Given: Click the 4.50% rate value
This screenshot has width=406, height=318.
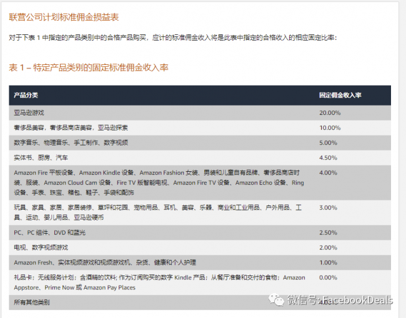Looking at the screenshot, I should (x=328, y=157).
